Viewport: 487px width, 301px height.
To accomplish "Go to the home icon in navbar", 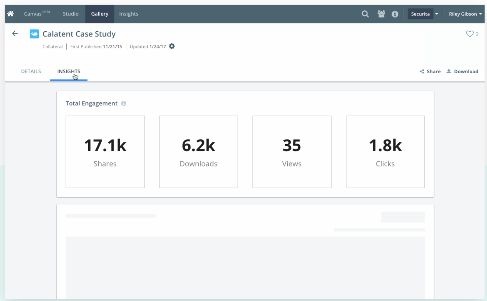I will click(10, 14).
